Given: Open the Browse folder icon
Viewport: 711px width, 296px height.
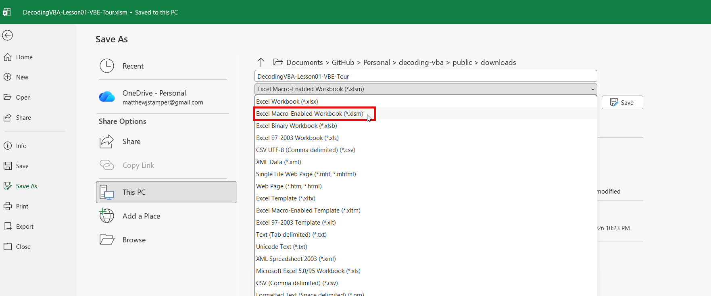Looking at the screenshot, I should tap(107, 240).
